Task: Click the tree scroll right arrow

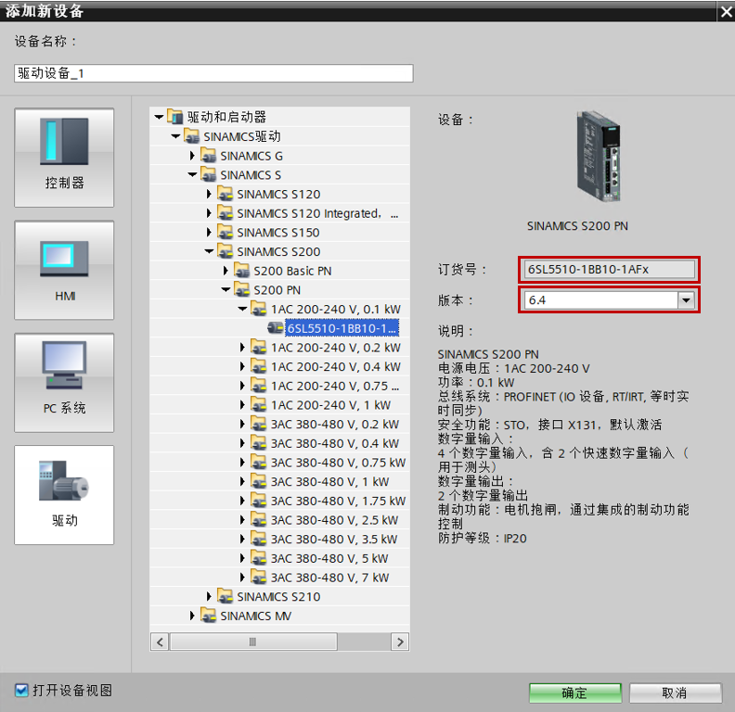Action: (x=400, y=642)
